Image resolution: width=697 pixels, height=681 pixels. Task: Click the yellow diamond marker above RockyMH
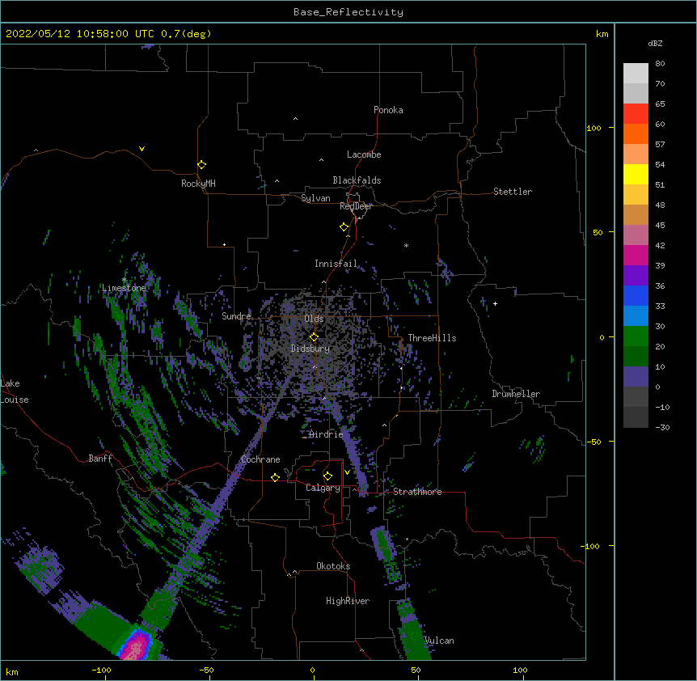[201, 164]
